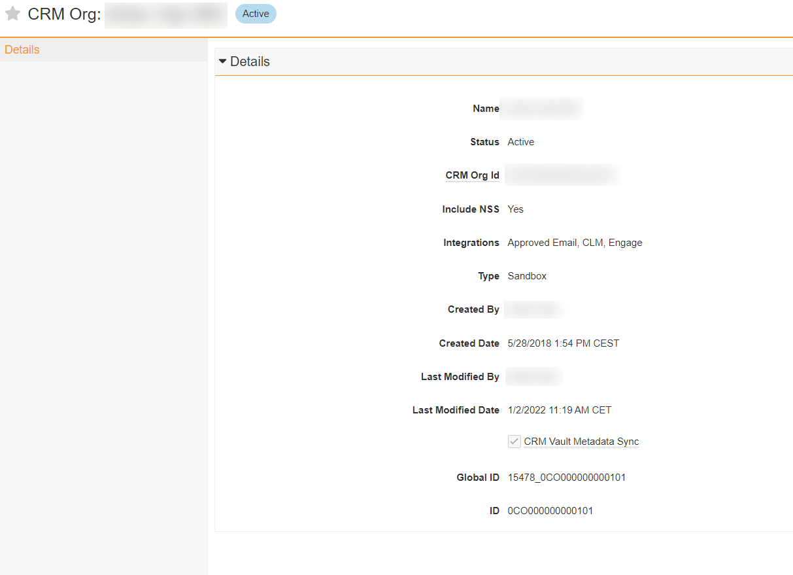This screenshot has width=793, height=575.
Task: Click the Type value Sandbox
Action: [527, 276]
